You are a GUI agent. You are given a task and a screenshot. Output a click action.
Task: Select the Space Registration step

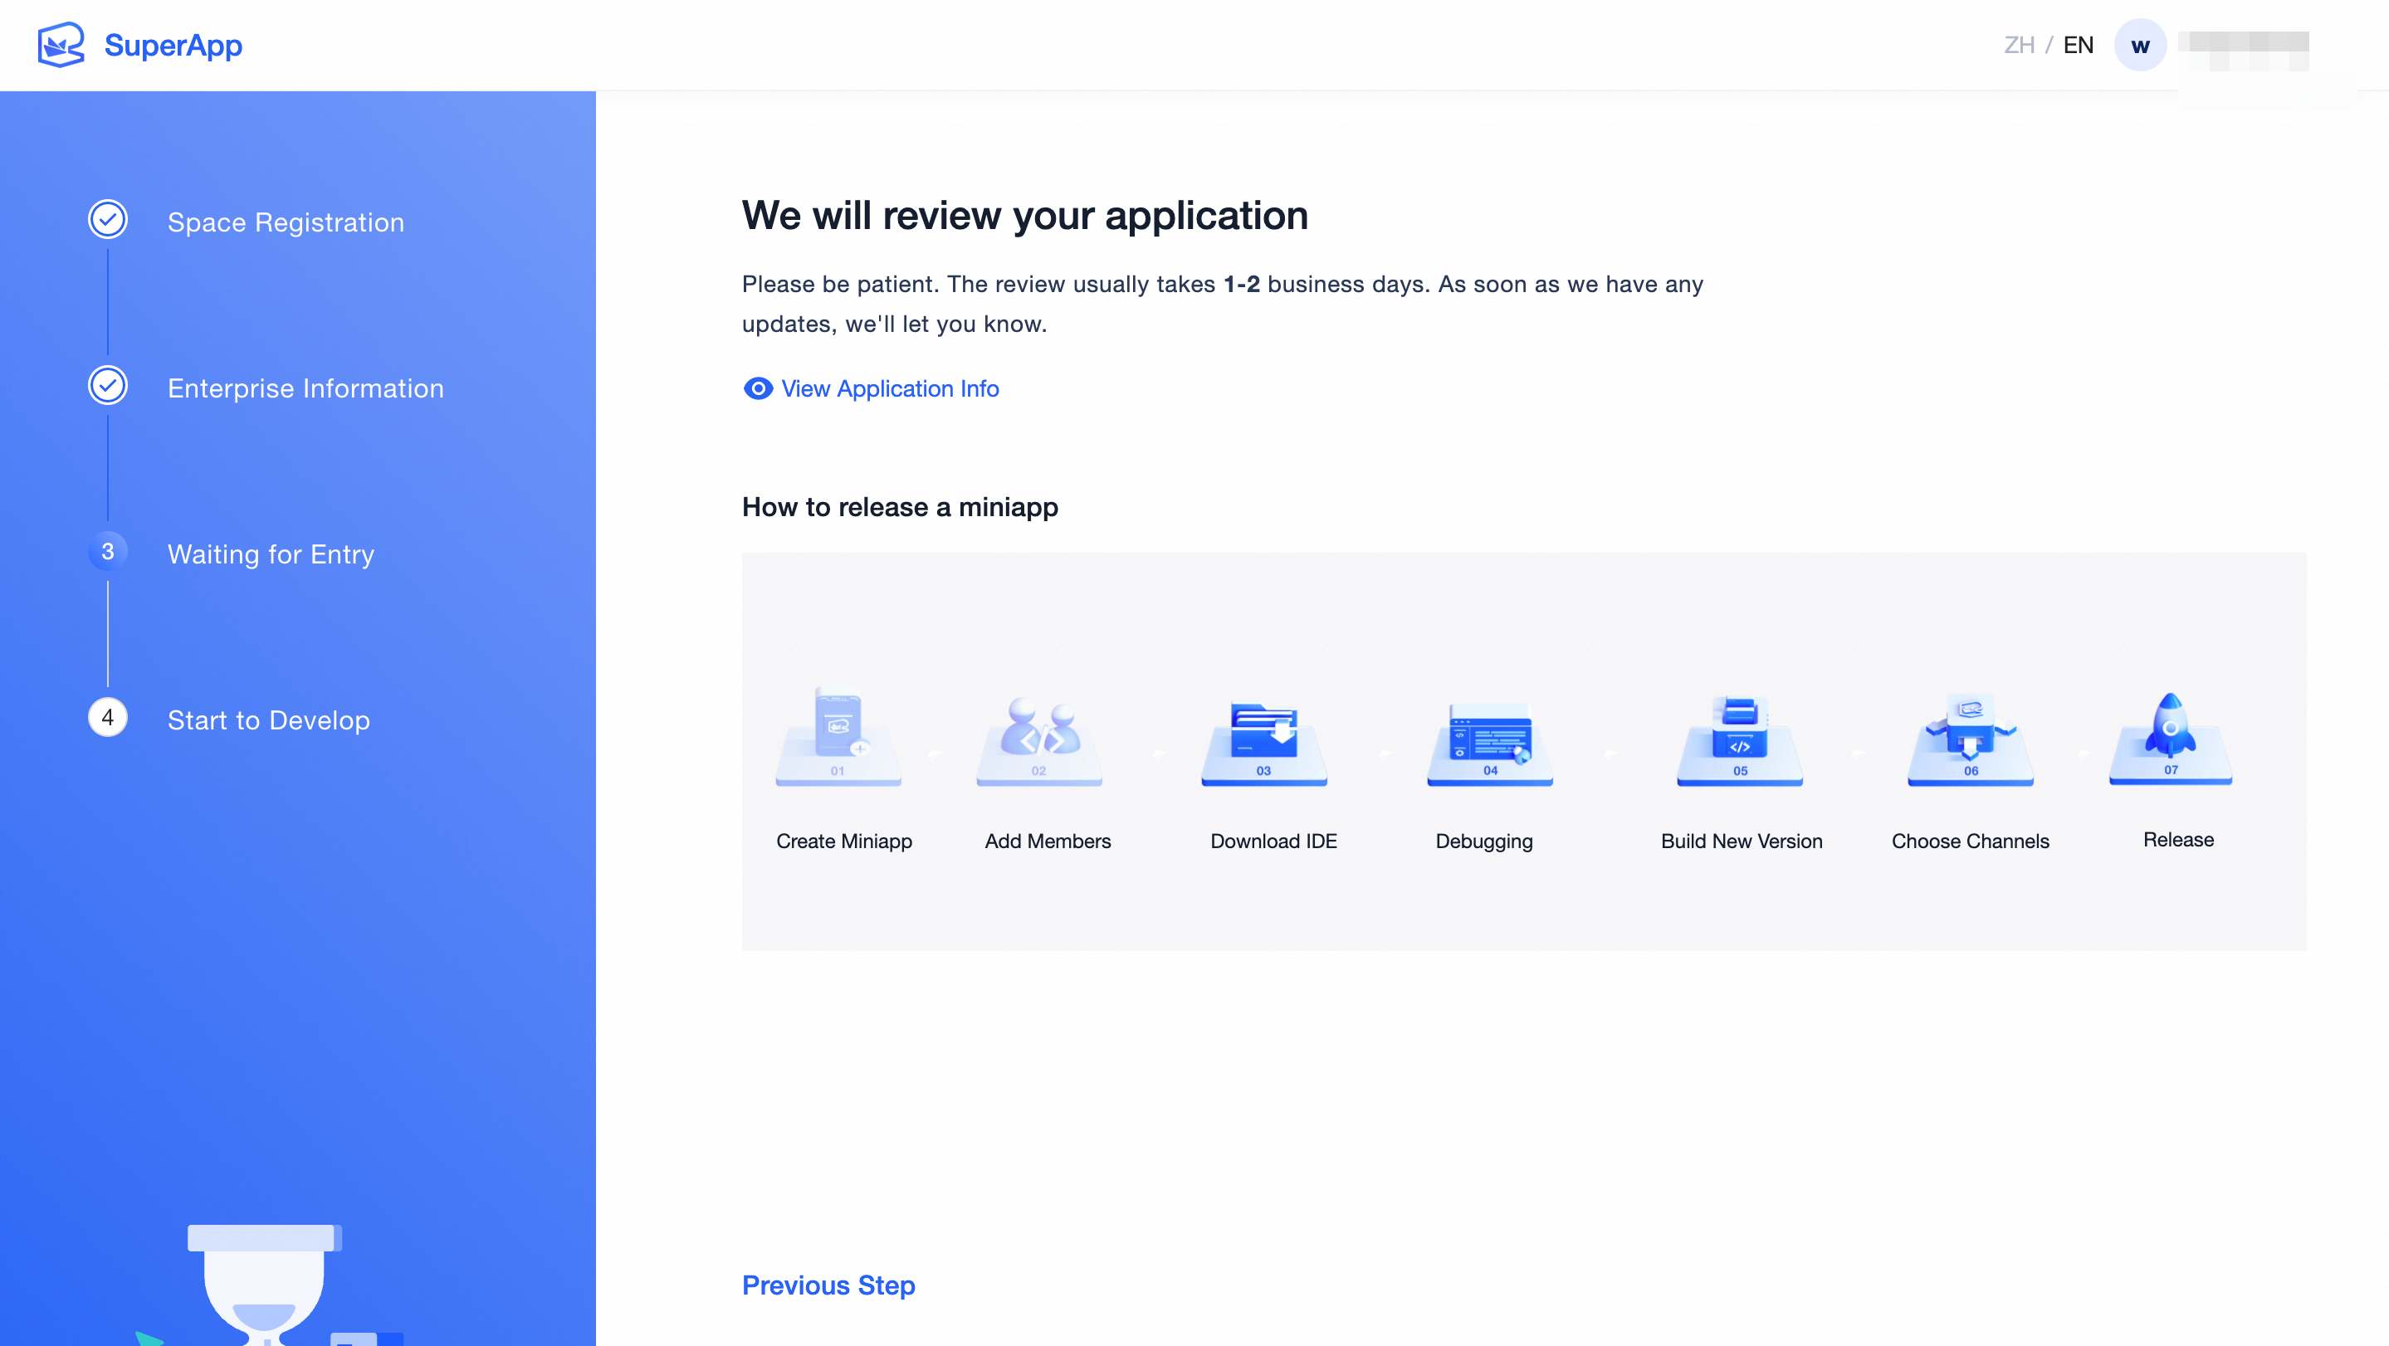(286, 222)
